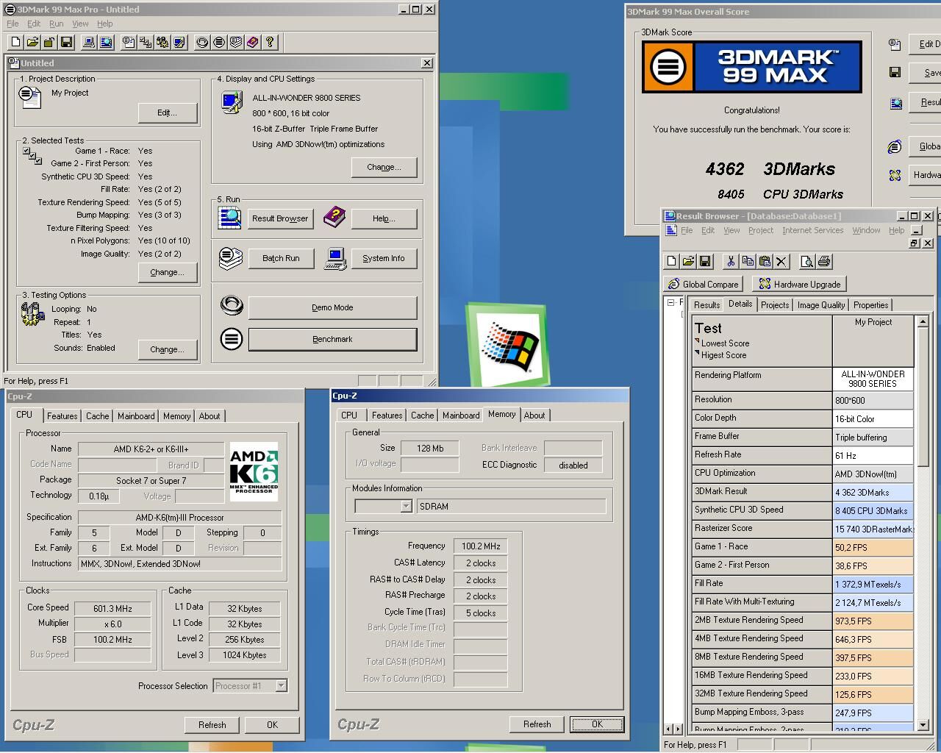This screenshot has height=753, width=941.
Task: Click Display settings icon in 3DMark toolbar
Action: point(179,43)
